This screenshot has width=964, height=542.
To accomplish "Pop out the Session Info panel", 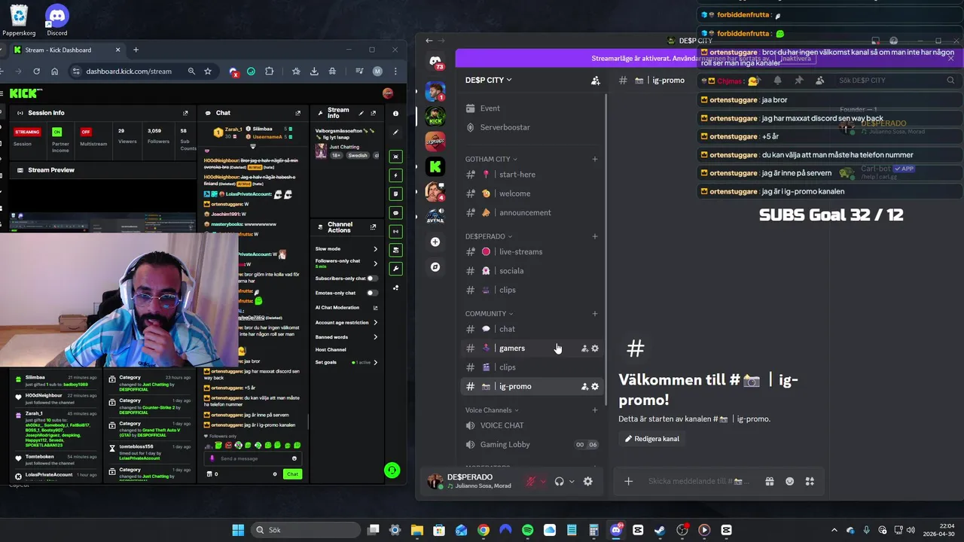I will click(185, 113).
